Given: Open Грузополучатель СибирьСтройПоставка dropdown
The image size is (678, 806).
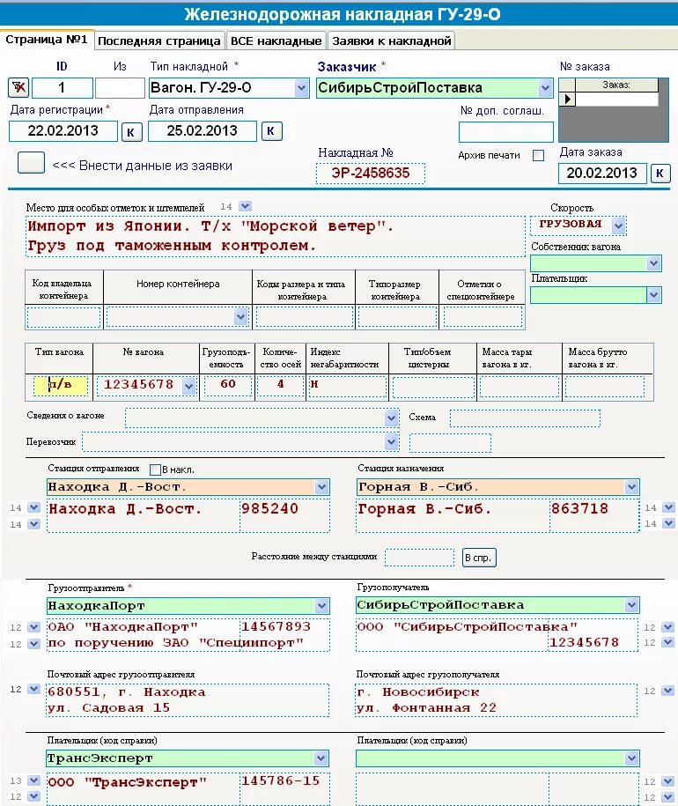Looking at the screenshot, I should [x=631, y=605].
